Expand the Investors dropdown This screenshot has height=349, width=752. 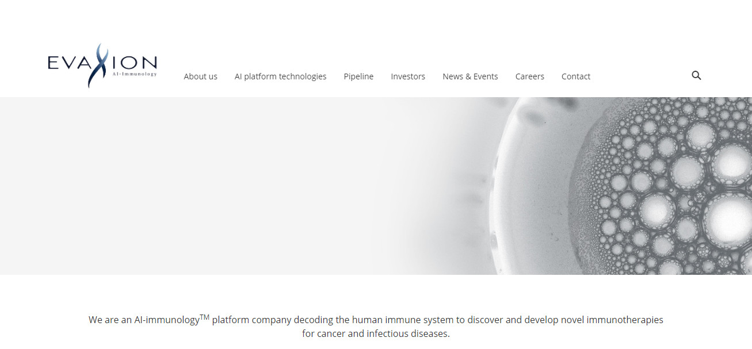click(408, 76)
